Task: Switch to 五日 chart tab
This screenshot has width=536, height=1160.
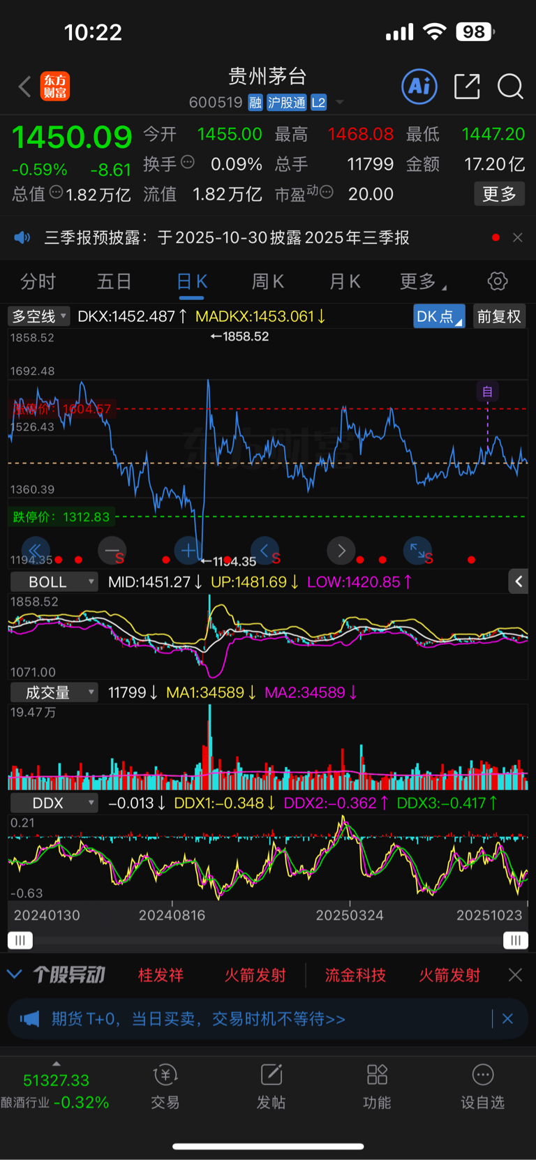Action: [114, 281]
